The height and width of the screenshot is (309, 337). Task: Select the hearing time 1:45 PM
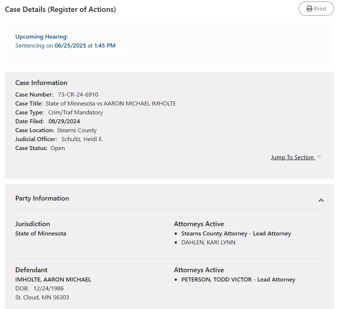point(105,46)
